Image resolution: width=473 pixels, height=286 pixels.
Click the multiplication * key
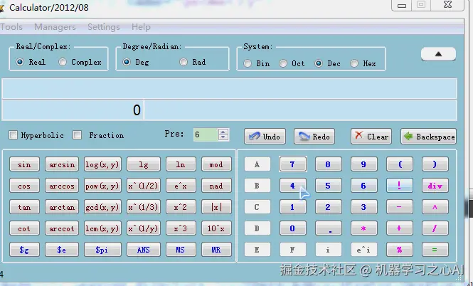(363, 228)
